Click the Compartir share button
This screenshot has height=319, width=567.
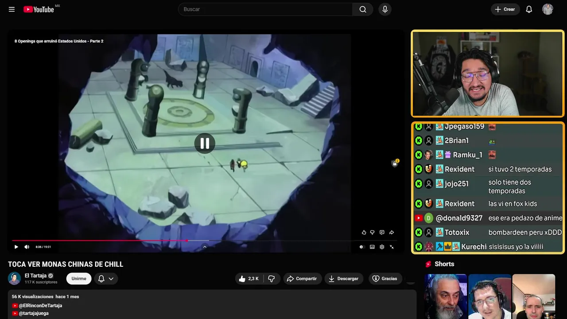pyautogui.click(x=303, y=279)
